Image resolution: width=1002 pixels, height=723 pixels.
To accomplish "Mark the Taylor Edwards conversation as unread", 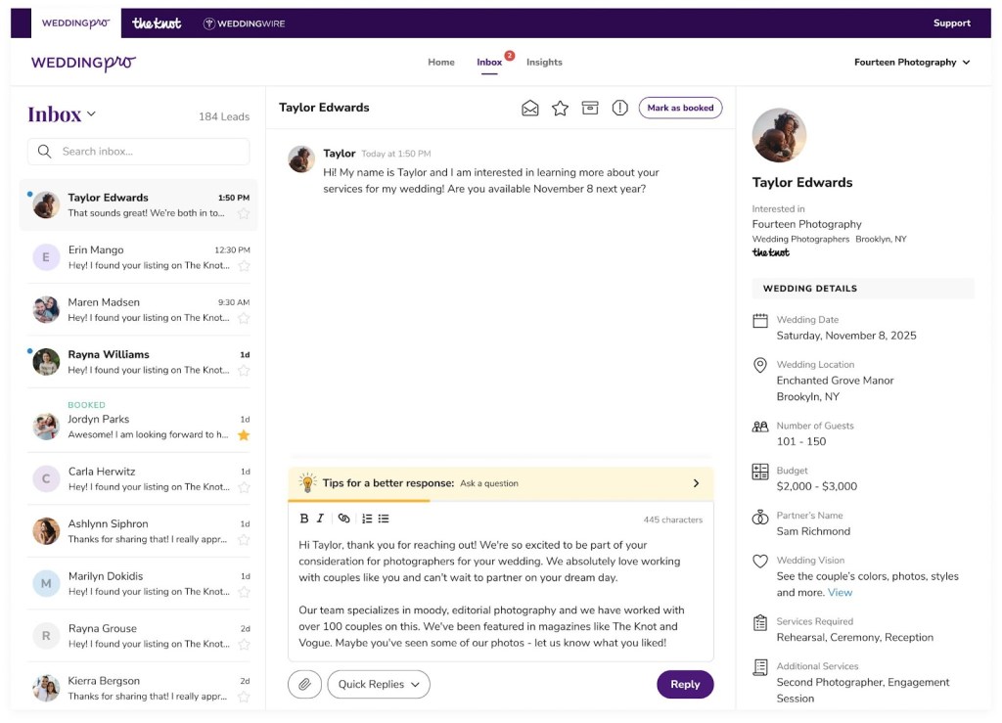I will [529, 108].
